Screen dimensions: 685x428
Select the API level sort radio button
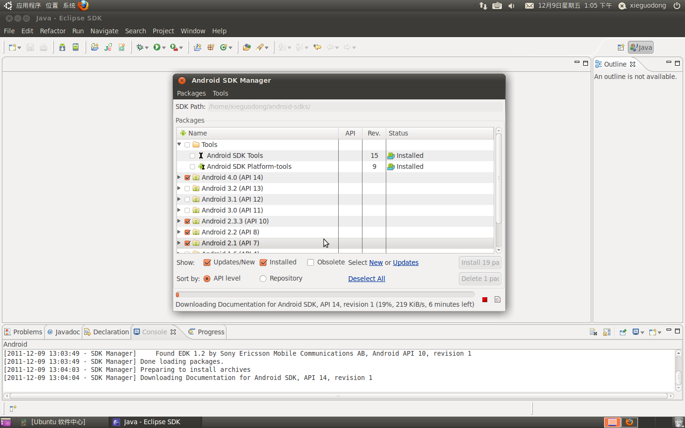(207, 279)
